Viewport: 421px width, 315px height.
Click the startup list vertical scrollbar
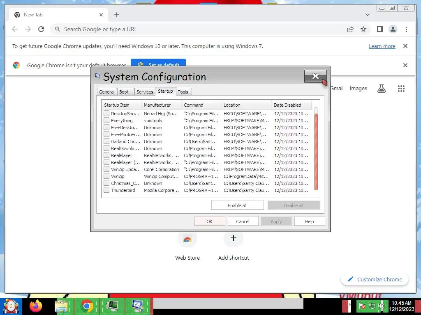pyautogui.click(x=316, y=152)
